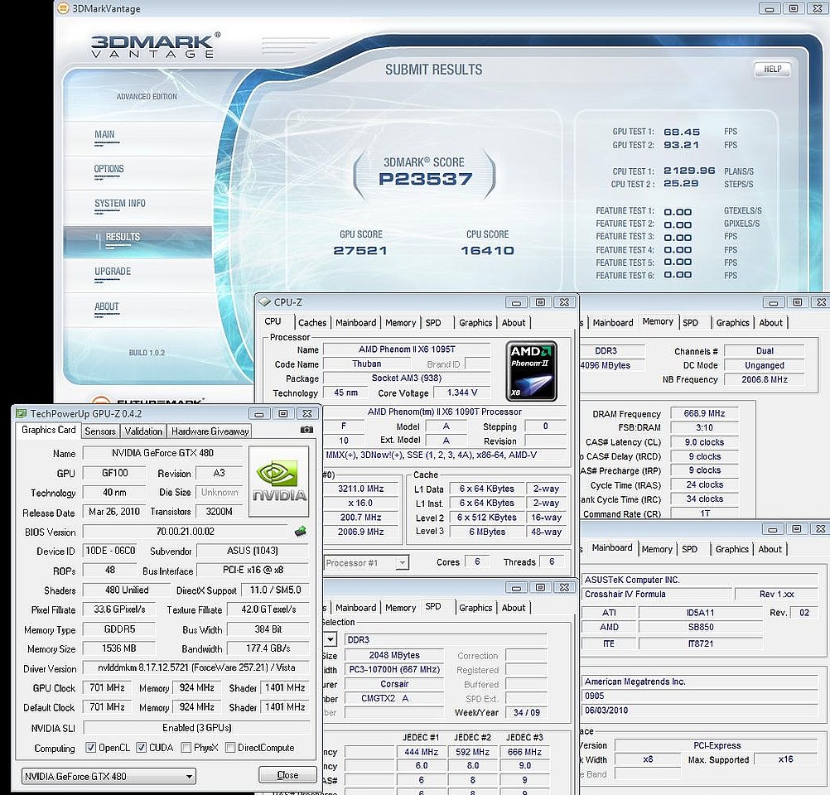The width and height of the screenshot is (830, 795).
Task: Click the BIOS date 06/03/2010 field
Action: (699, 711)
